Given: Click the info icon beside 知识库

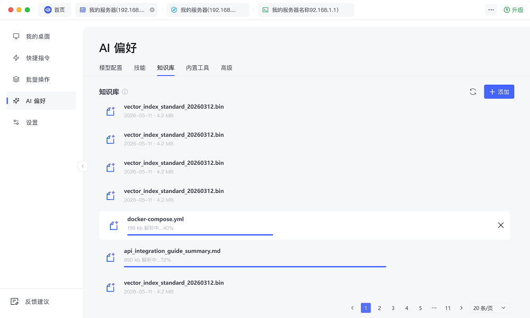Looking at the screenshot, I should [x=125, y=92].
